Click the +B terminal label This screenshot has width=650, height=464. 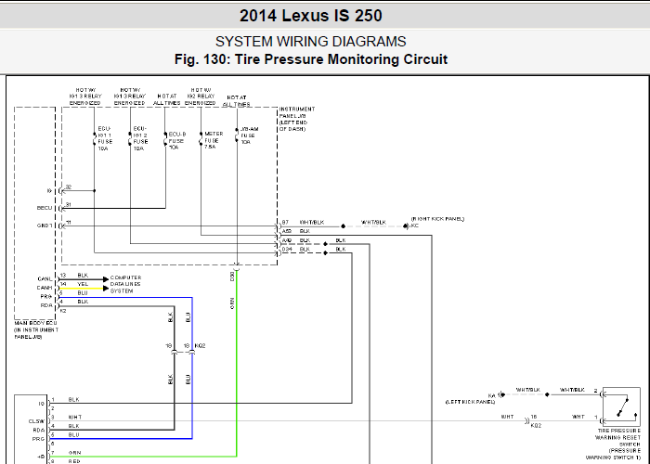41,457
